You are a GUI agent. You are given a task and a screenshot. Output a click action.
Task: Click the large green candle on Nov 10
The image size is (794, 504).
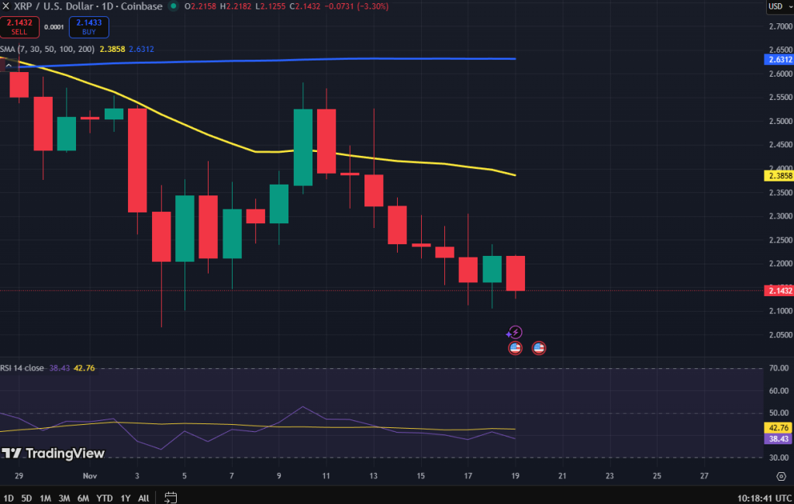click(303, 147)
